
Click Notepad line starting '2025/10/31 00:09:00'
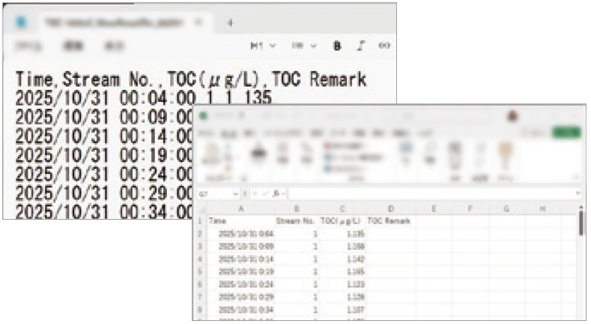click(105, 117)
